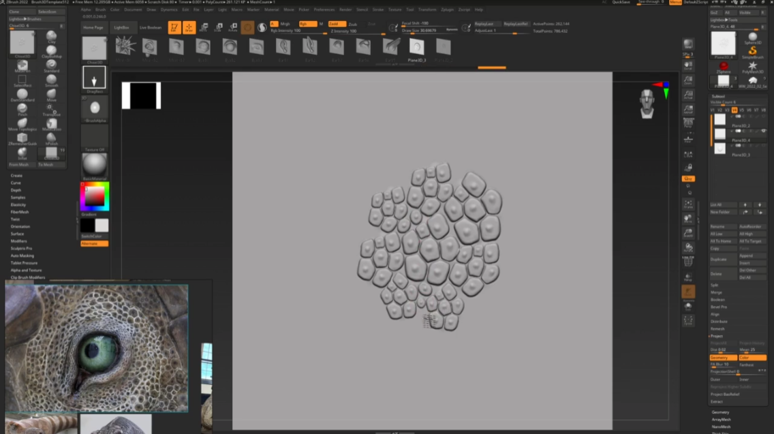Screen dimensions: 774x434
Task: Adjust the Draw Size slider
Action: coord(429,31)
